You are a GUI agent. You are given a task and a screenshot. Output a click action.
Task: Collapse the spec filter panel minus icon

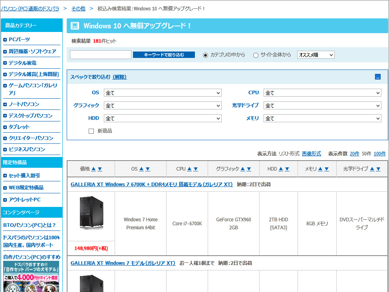tap(378, 77)
